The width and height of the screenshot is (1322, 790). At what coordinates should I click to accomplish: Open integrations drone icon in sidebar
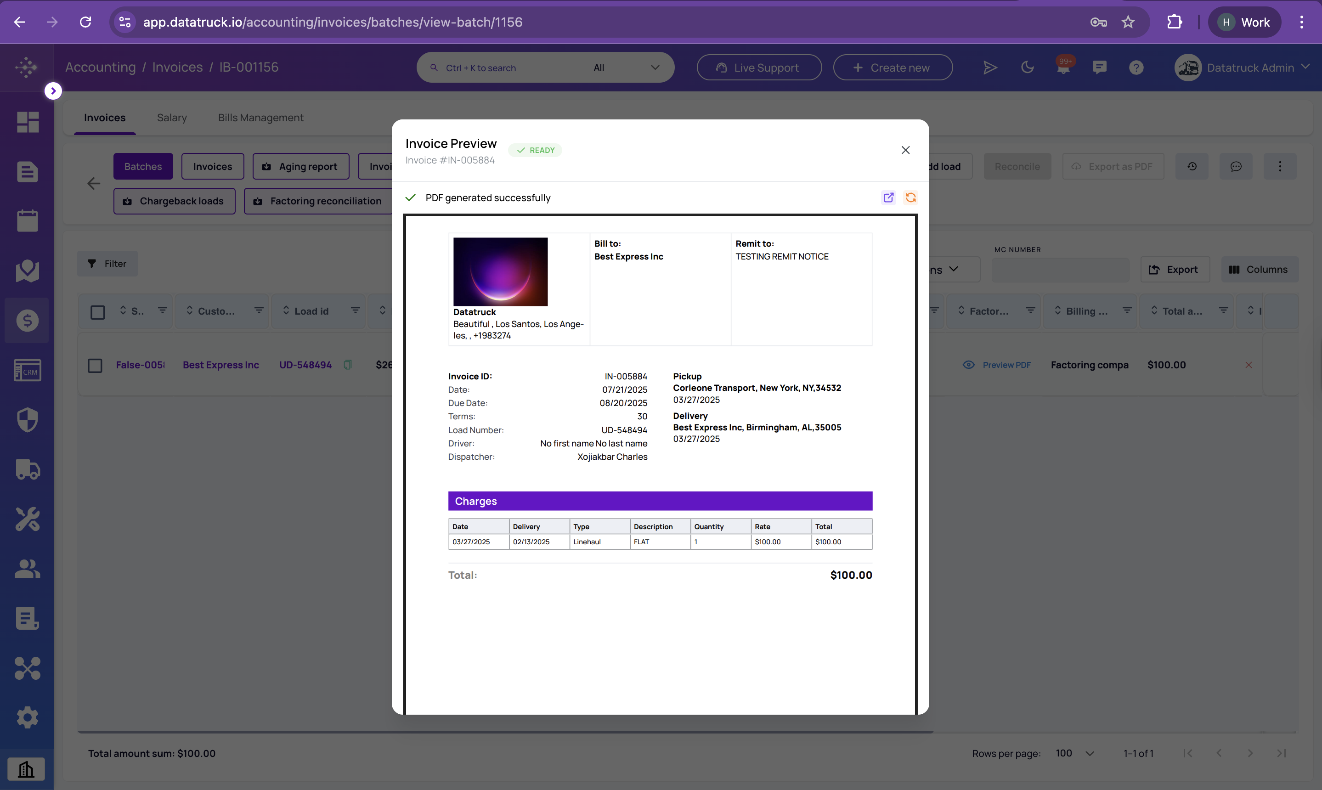tap(27, 668)
